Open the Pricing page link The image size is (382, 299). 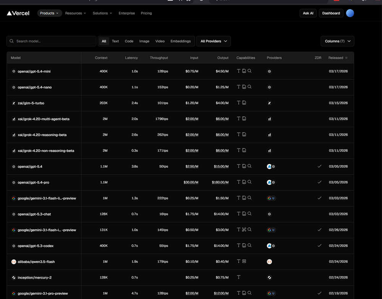click(x=146, y=13)
